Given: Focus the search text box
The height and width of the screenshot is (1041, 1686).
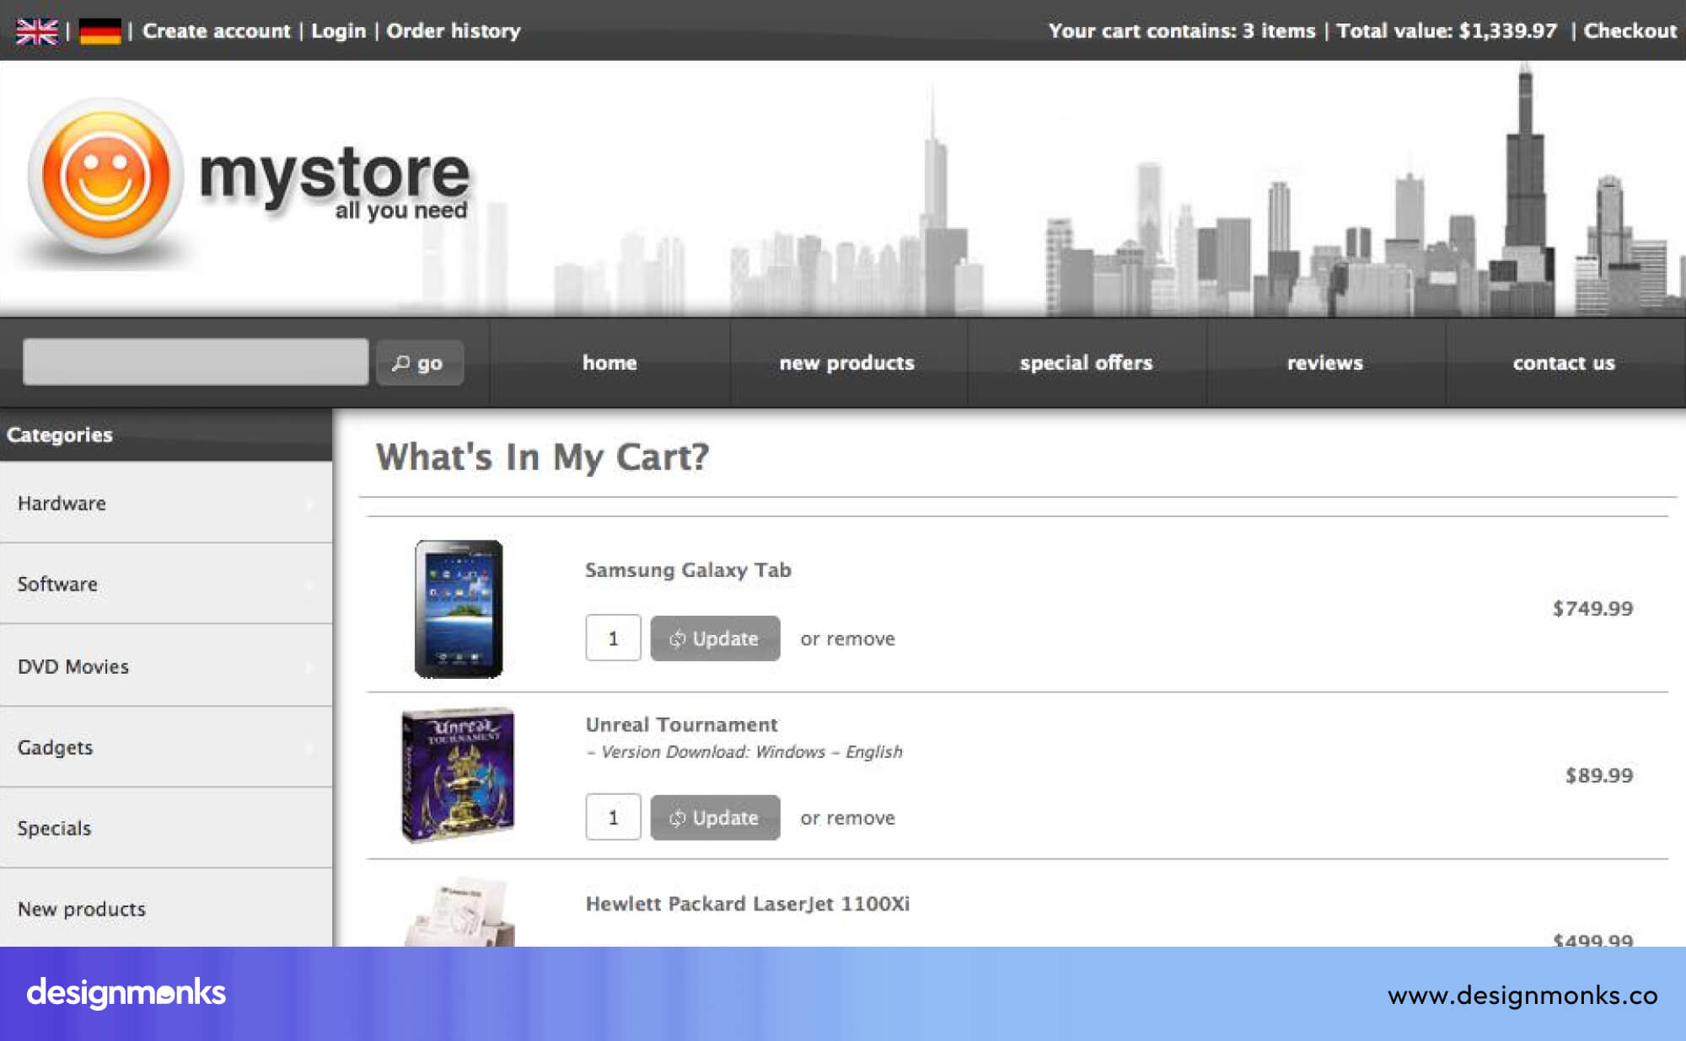Looking at the screenshot, I should point(196,362).
